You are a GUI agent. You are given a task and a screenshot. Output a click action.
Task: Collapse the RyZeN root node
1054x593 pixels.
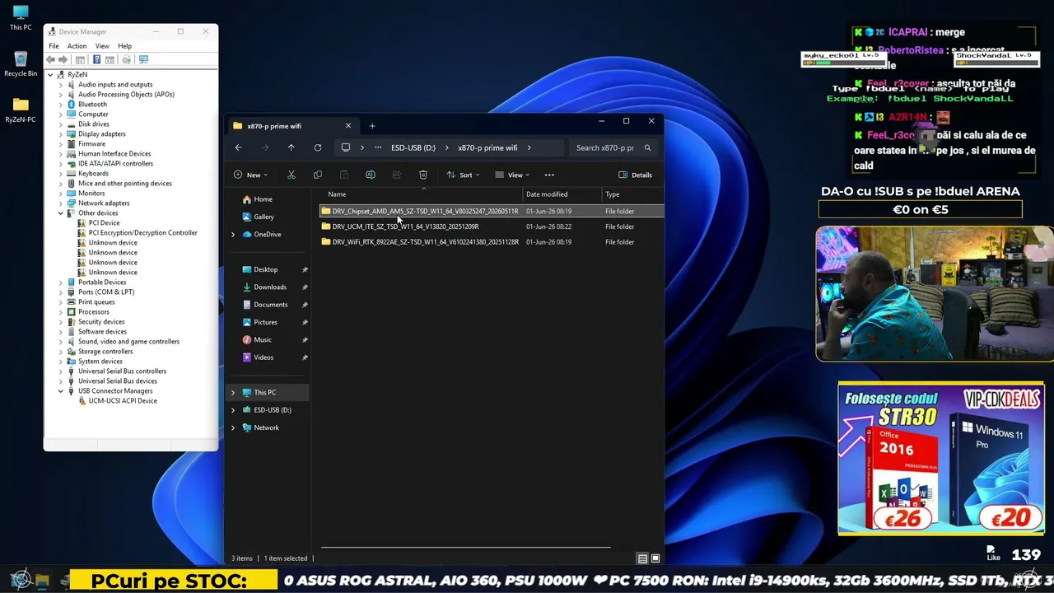[50, 75]
